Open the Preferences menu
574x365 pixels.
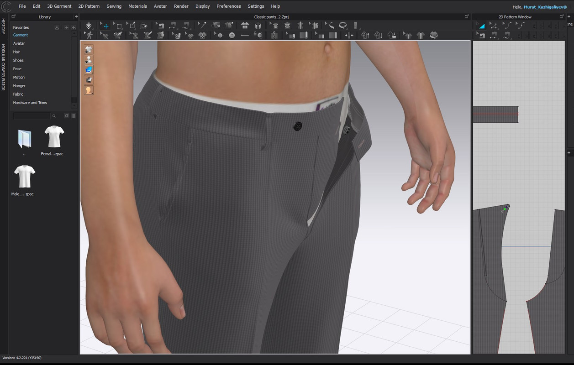click(229, 6)
